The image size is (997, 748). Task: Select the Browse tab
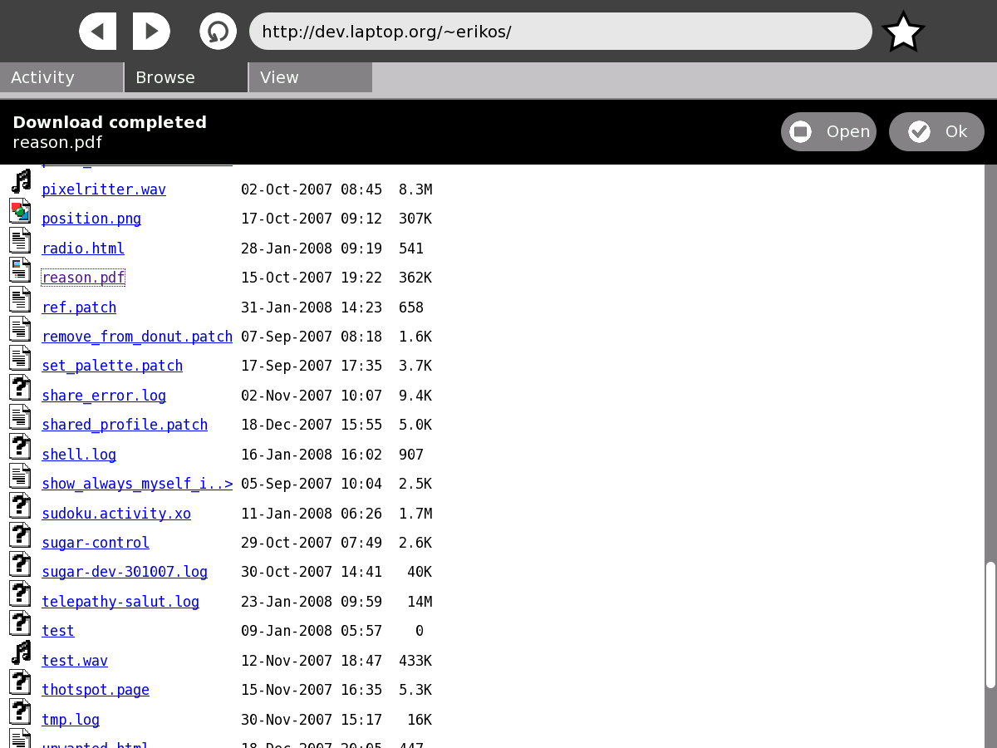point(186,77)
